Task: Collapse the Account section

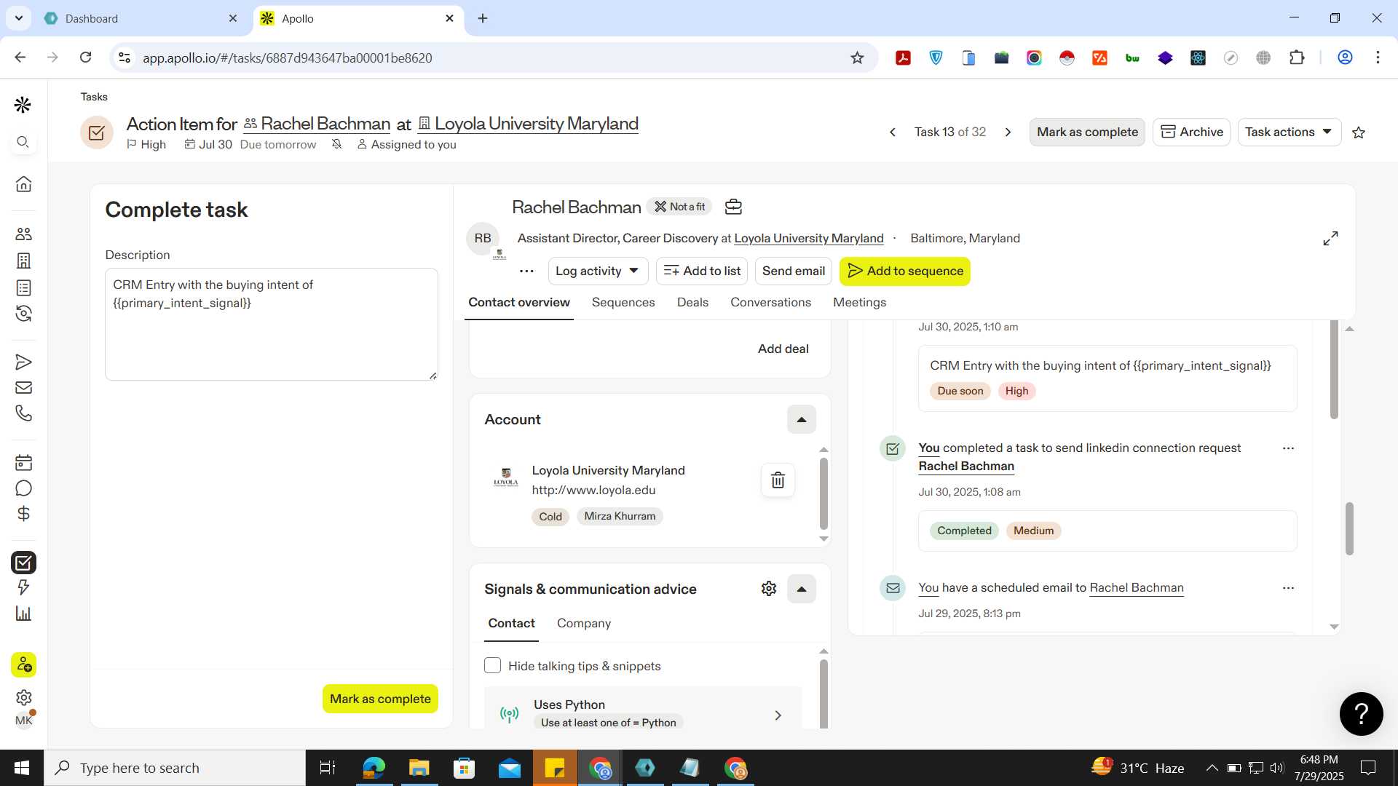Action: click(x=801, y=420)
